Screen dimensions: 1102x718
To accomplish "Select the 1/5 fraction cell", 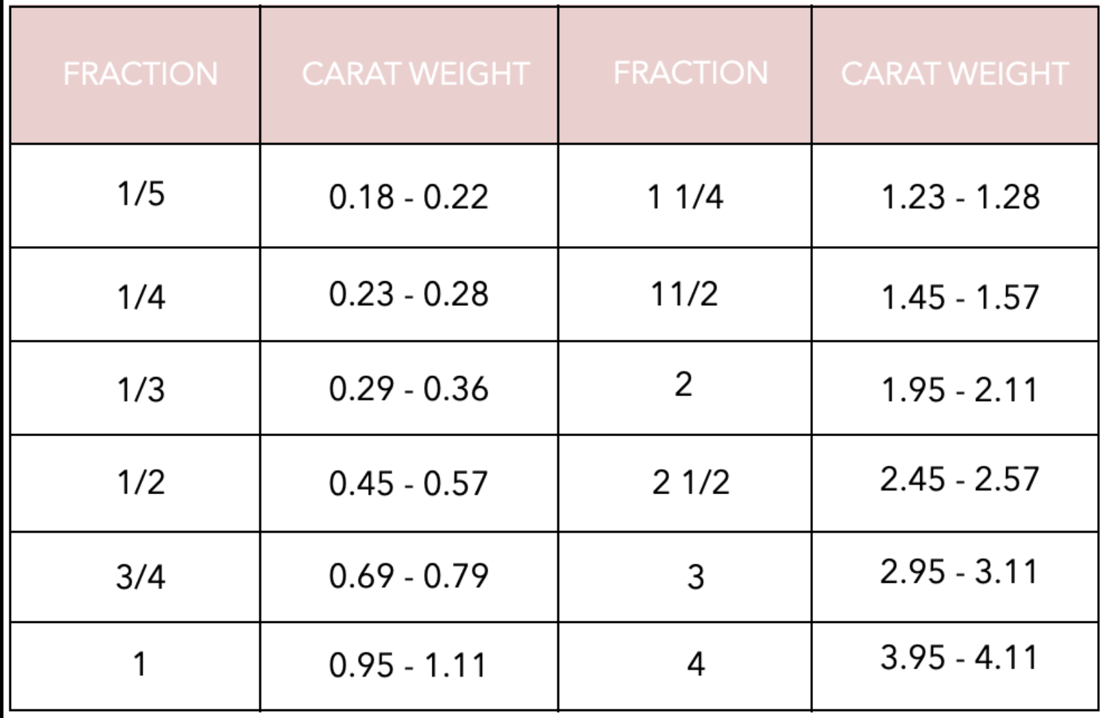I will [x=141, y=194].
